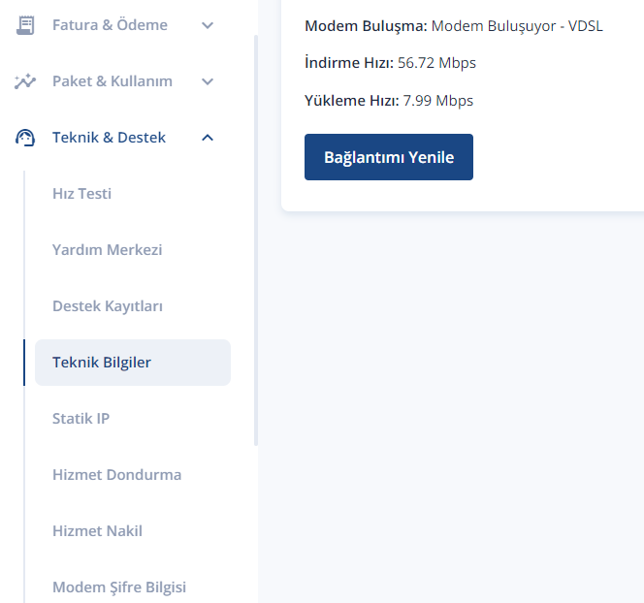Open the Statik IP page

coord(80,419)
